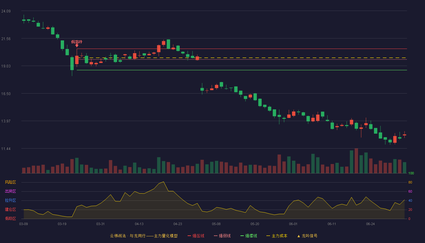Click the 03-19 date label
The width and height of the screenshot is (425, 243).
point(62,224)
